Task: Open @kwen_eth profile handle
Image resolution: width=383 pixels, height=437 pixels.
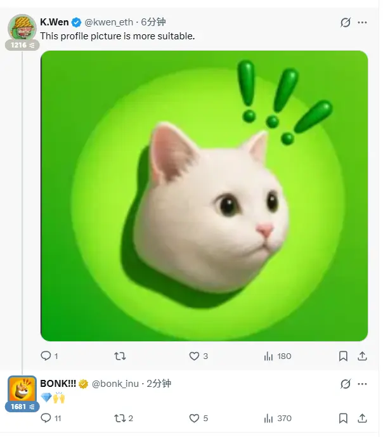Action: tap(108, 22)
